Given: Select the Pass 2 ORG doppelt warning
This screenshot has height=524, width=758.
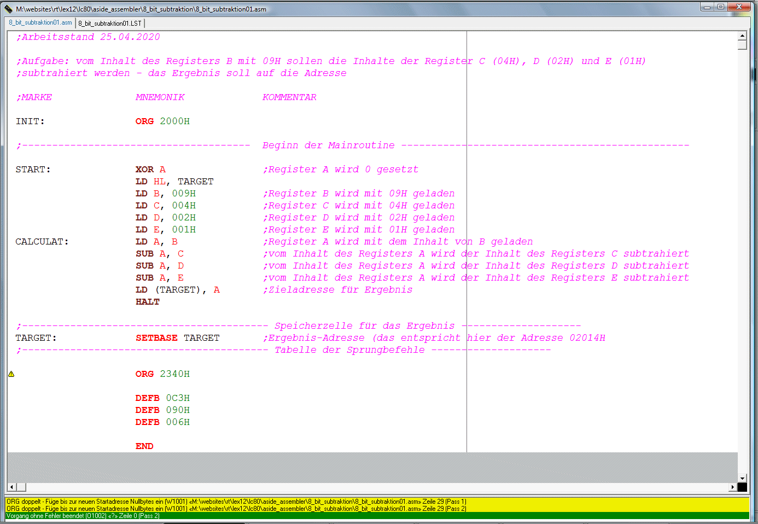Looking at the screenshot, I should pyautogui.click(x=236, y=508).
